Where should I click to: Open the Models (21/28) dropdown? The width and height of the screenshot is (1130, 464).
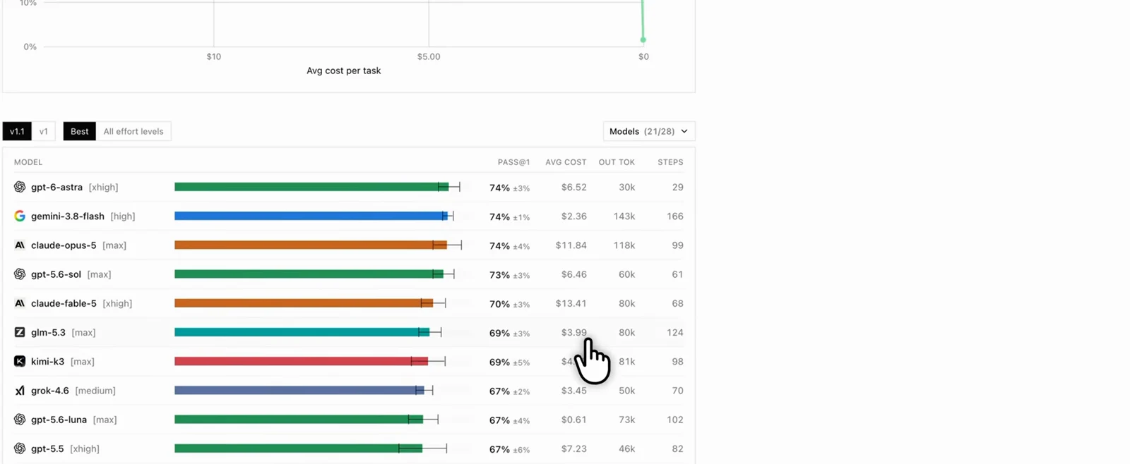click(x=649, y=131)
